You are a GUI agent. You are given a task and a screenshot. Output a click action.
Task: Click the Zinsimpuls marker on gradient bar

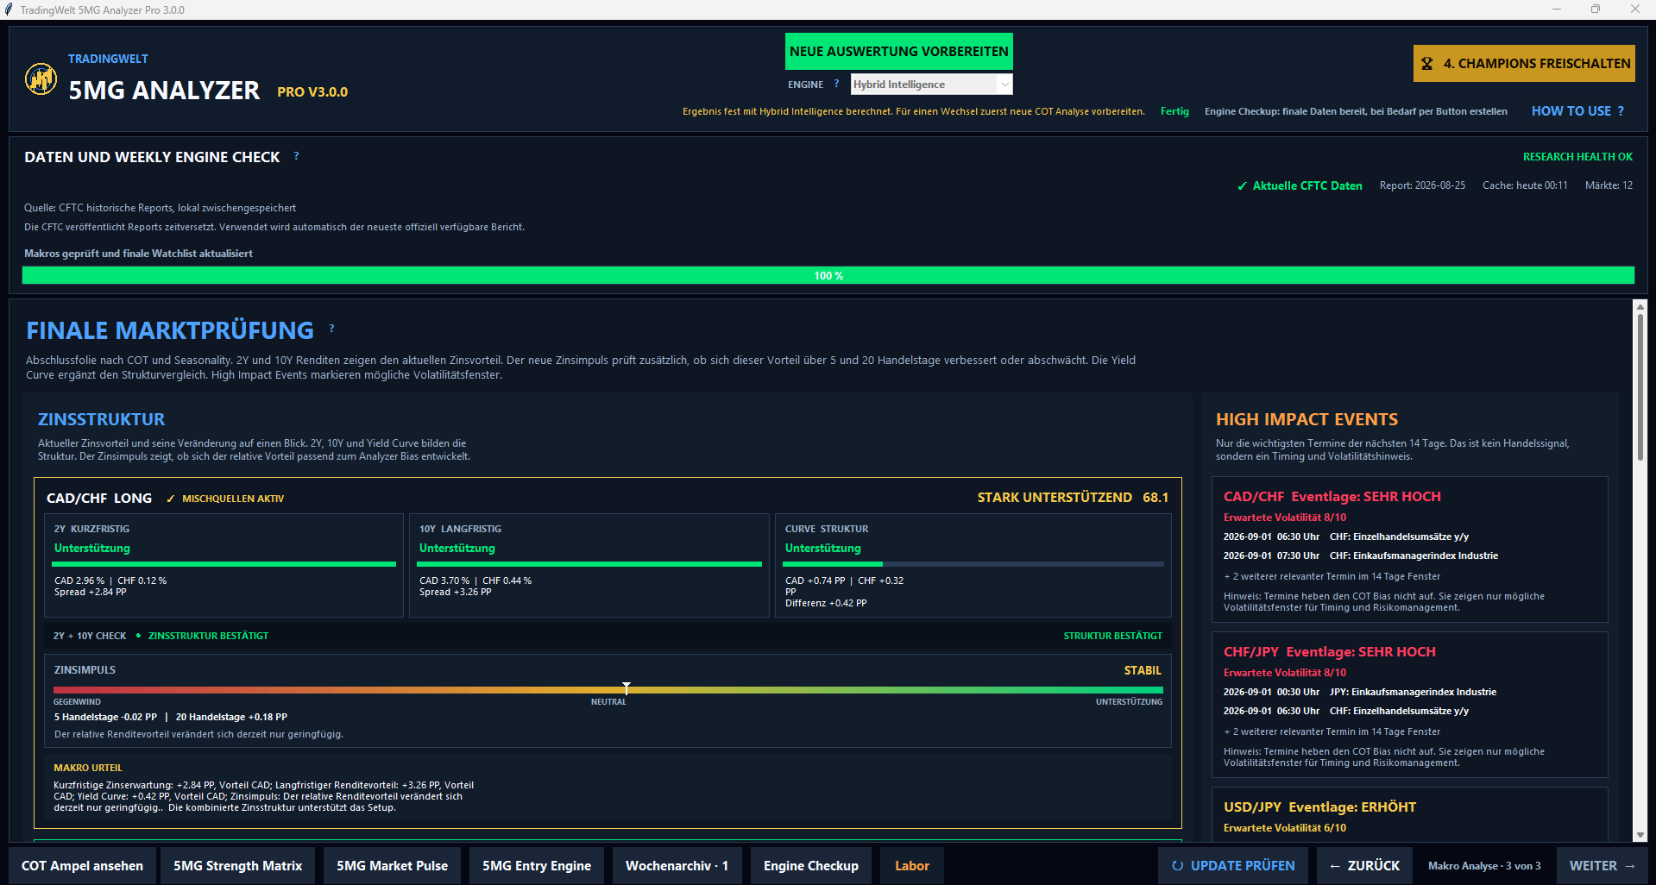coord(627,687)
